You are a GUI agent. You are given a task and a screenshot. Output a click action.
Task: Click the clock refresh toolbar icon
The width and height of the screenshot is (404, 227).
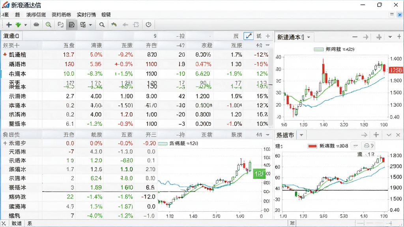(x=148, y=25)
